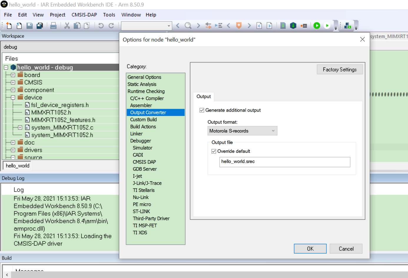Click the Factory Settings button
Screen dimensions: 408x278
click(340, 69)
